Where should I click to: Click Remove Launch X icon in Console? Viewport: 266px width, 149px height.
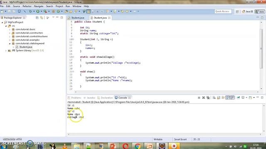(204, 98)
